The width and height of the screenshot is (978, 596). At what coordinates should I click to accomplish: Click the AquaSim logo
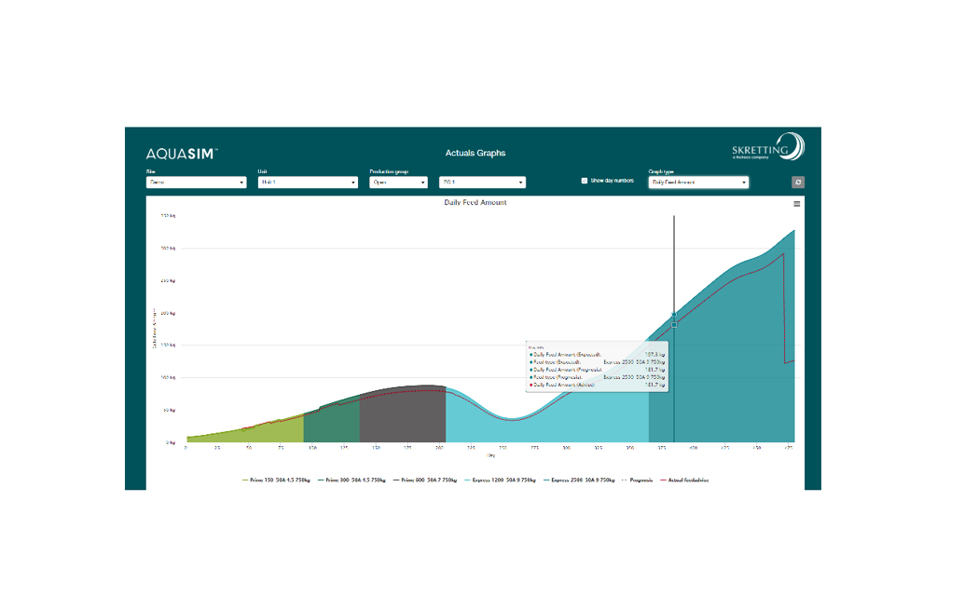(x=182, y=154)
